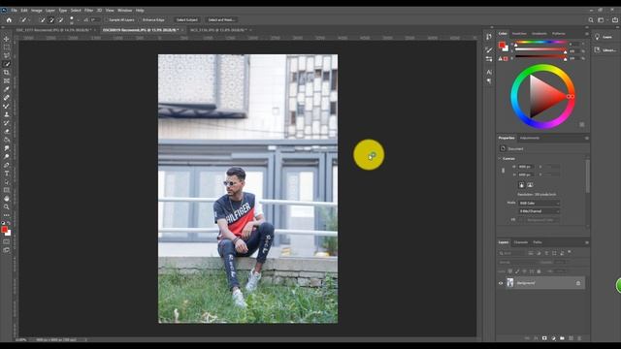
Task: Select the Horizontal Type tool
Action: click(x=7, y=174)
